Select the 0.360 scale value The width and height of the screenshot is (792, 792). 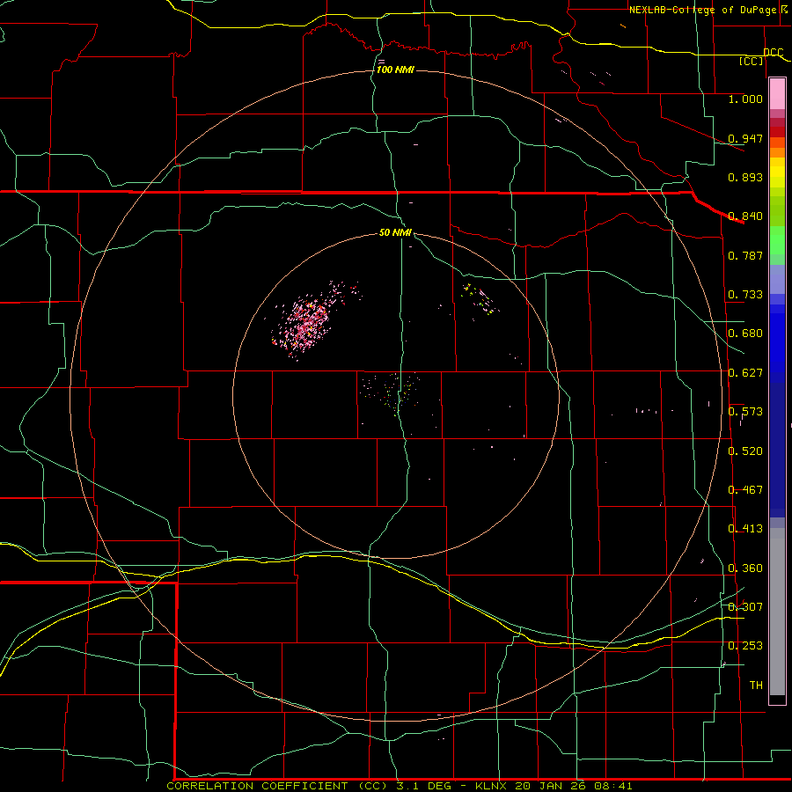coord(745,568)
